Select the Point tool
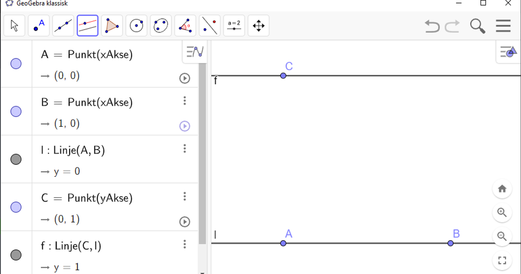Screen dimensions: 521x274 (39, 26)
